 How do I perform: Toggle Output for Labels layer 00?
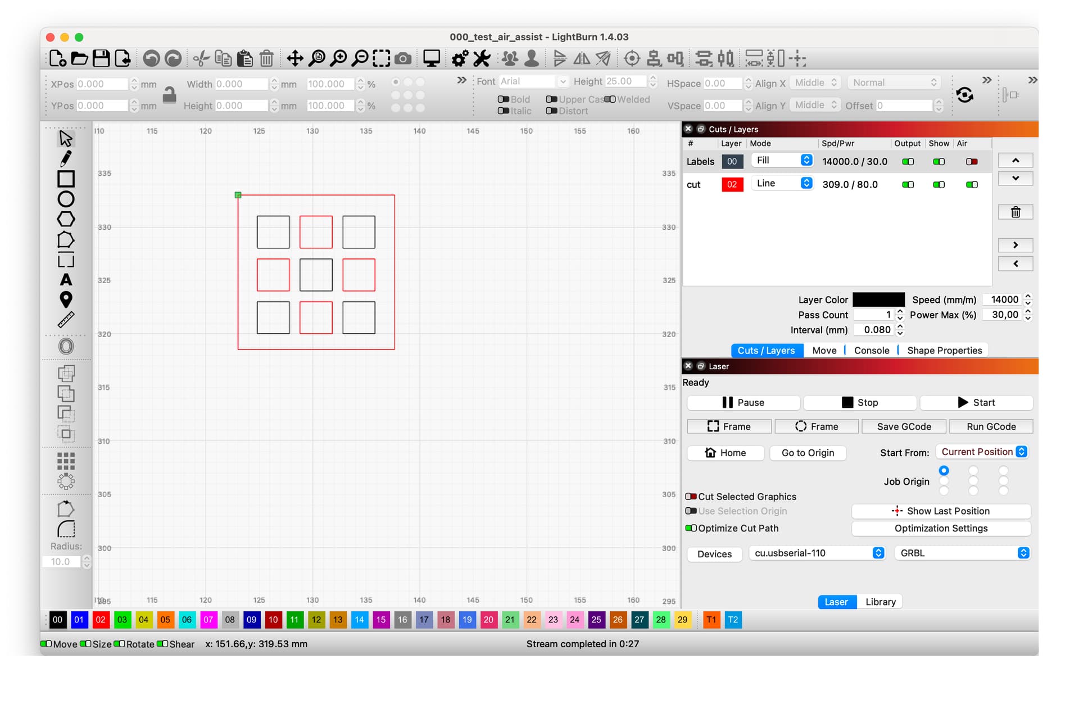coord(909,160)
